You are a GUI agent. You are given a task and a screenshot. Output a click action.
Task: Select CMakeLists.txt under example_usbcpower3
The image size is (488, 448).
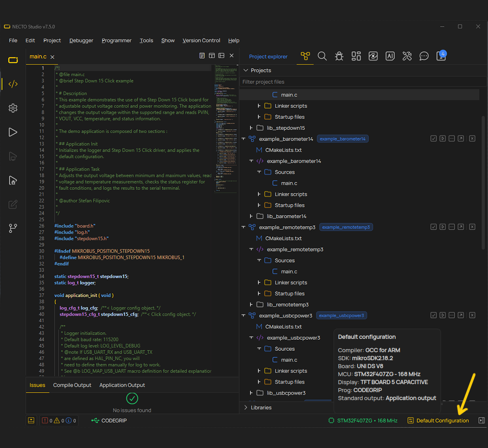[x=283, y=326]
